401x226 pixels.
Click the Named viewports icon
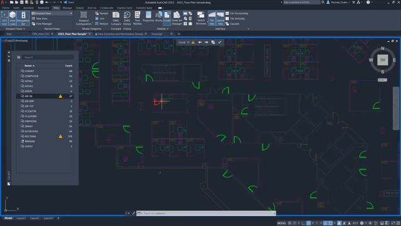[x=97, y=13]
